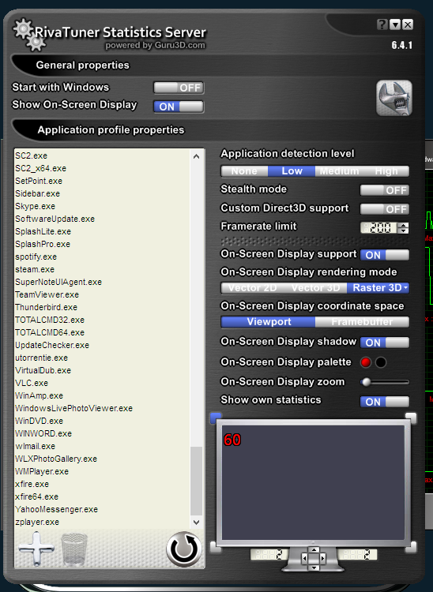Toggle On-Screen Display support switch
Screen dimensions: 433x592
385,255
